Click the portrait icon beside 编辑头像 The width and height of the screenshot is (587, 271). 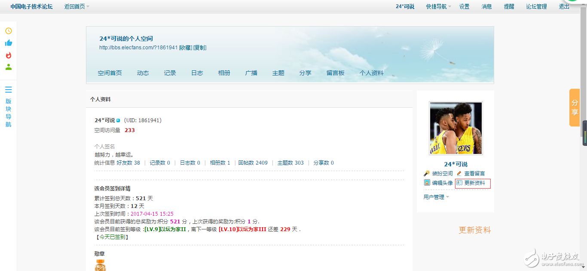(427, 183)
